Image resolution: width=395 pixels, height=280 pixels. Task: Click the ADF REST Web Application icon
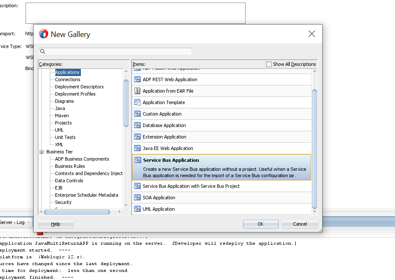click(x=137, y=79)
